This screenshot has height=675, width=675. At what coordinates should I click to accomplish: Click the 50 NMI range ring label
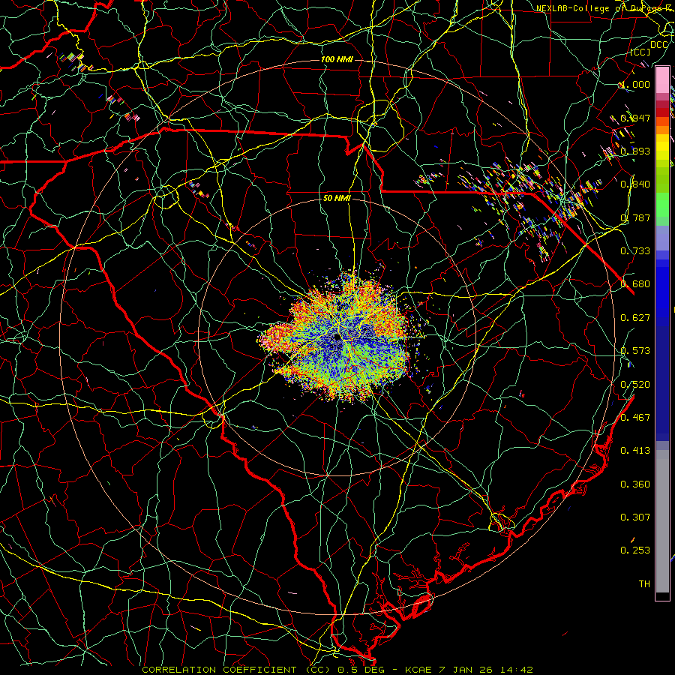point(337,199)
